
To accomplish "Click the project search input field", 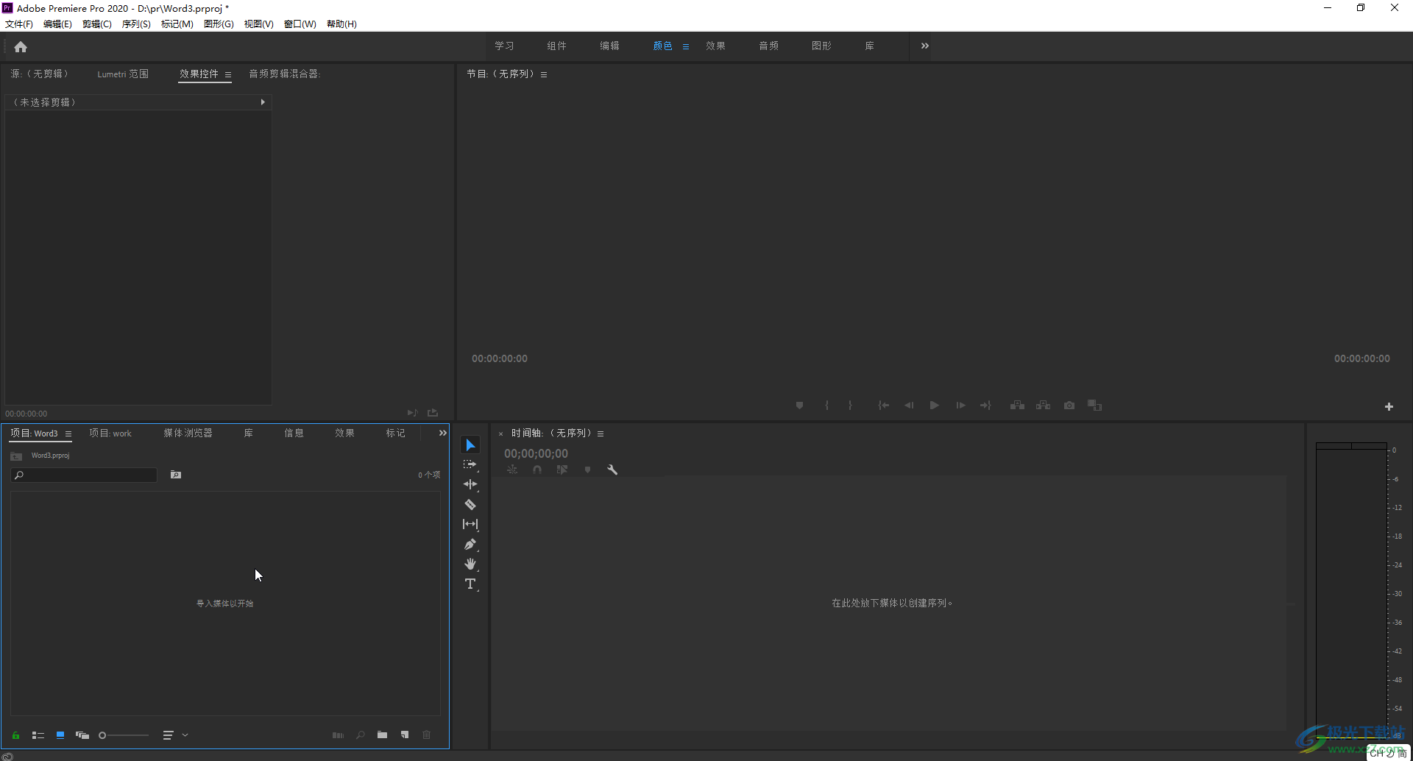I will pyautogui.click(x=84, y=475).
